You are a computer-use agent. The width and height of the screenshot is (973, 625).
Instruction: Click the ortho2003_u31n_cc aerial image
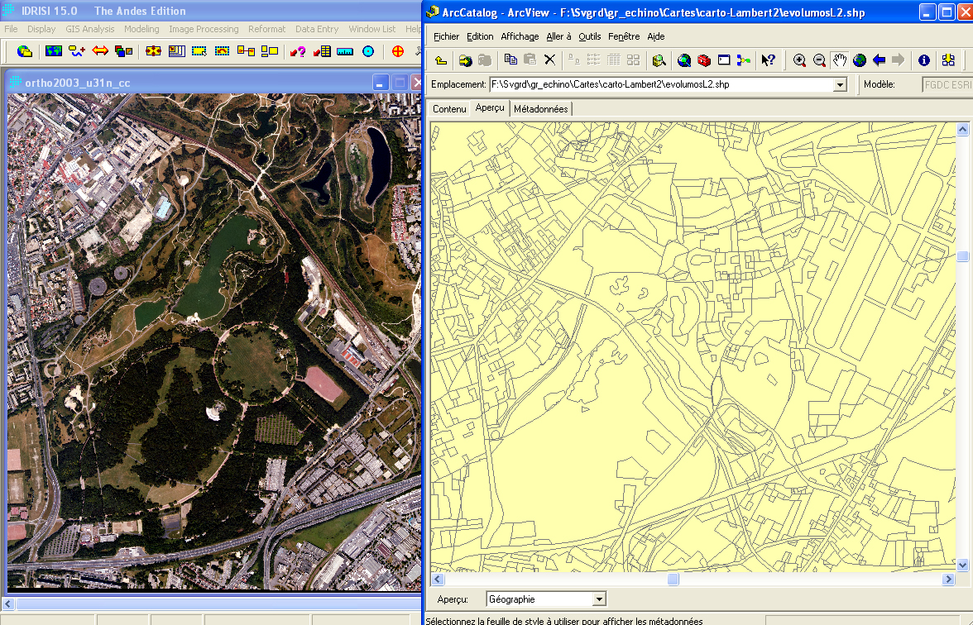click(x=213, y=341)
